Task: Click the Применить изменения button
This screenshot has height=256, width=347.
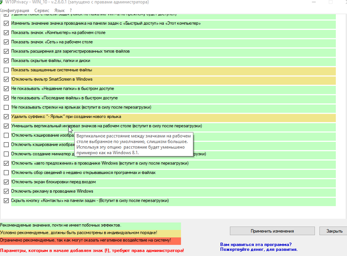Action: point(272,231)
